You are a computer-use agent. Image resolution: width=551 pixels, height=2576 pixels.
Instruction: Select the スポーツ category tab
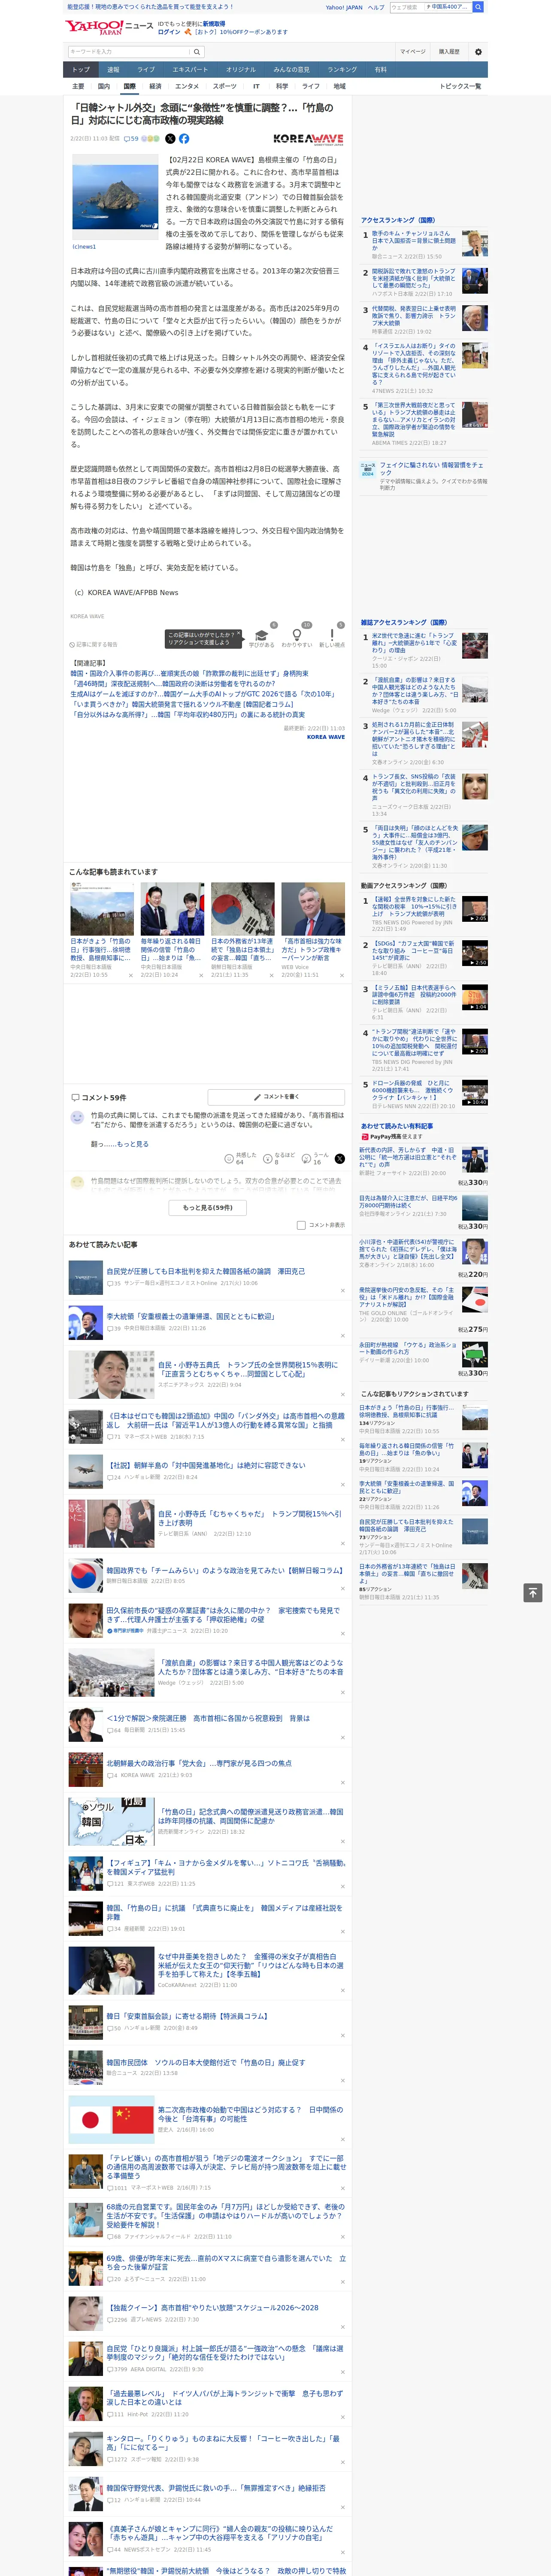click(x=225, y=86)
